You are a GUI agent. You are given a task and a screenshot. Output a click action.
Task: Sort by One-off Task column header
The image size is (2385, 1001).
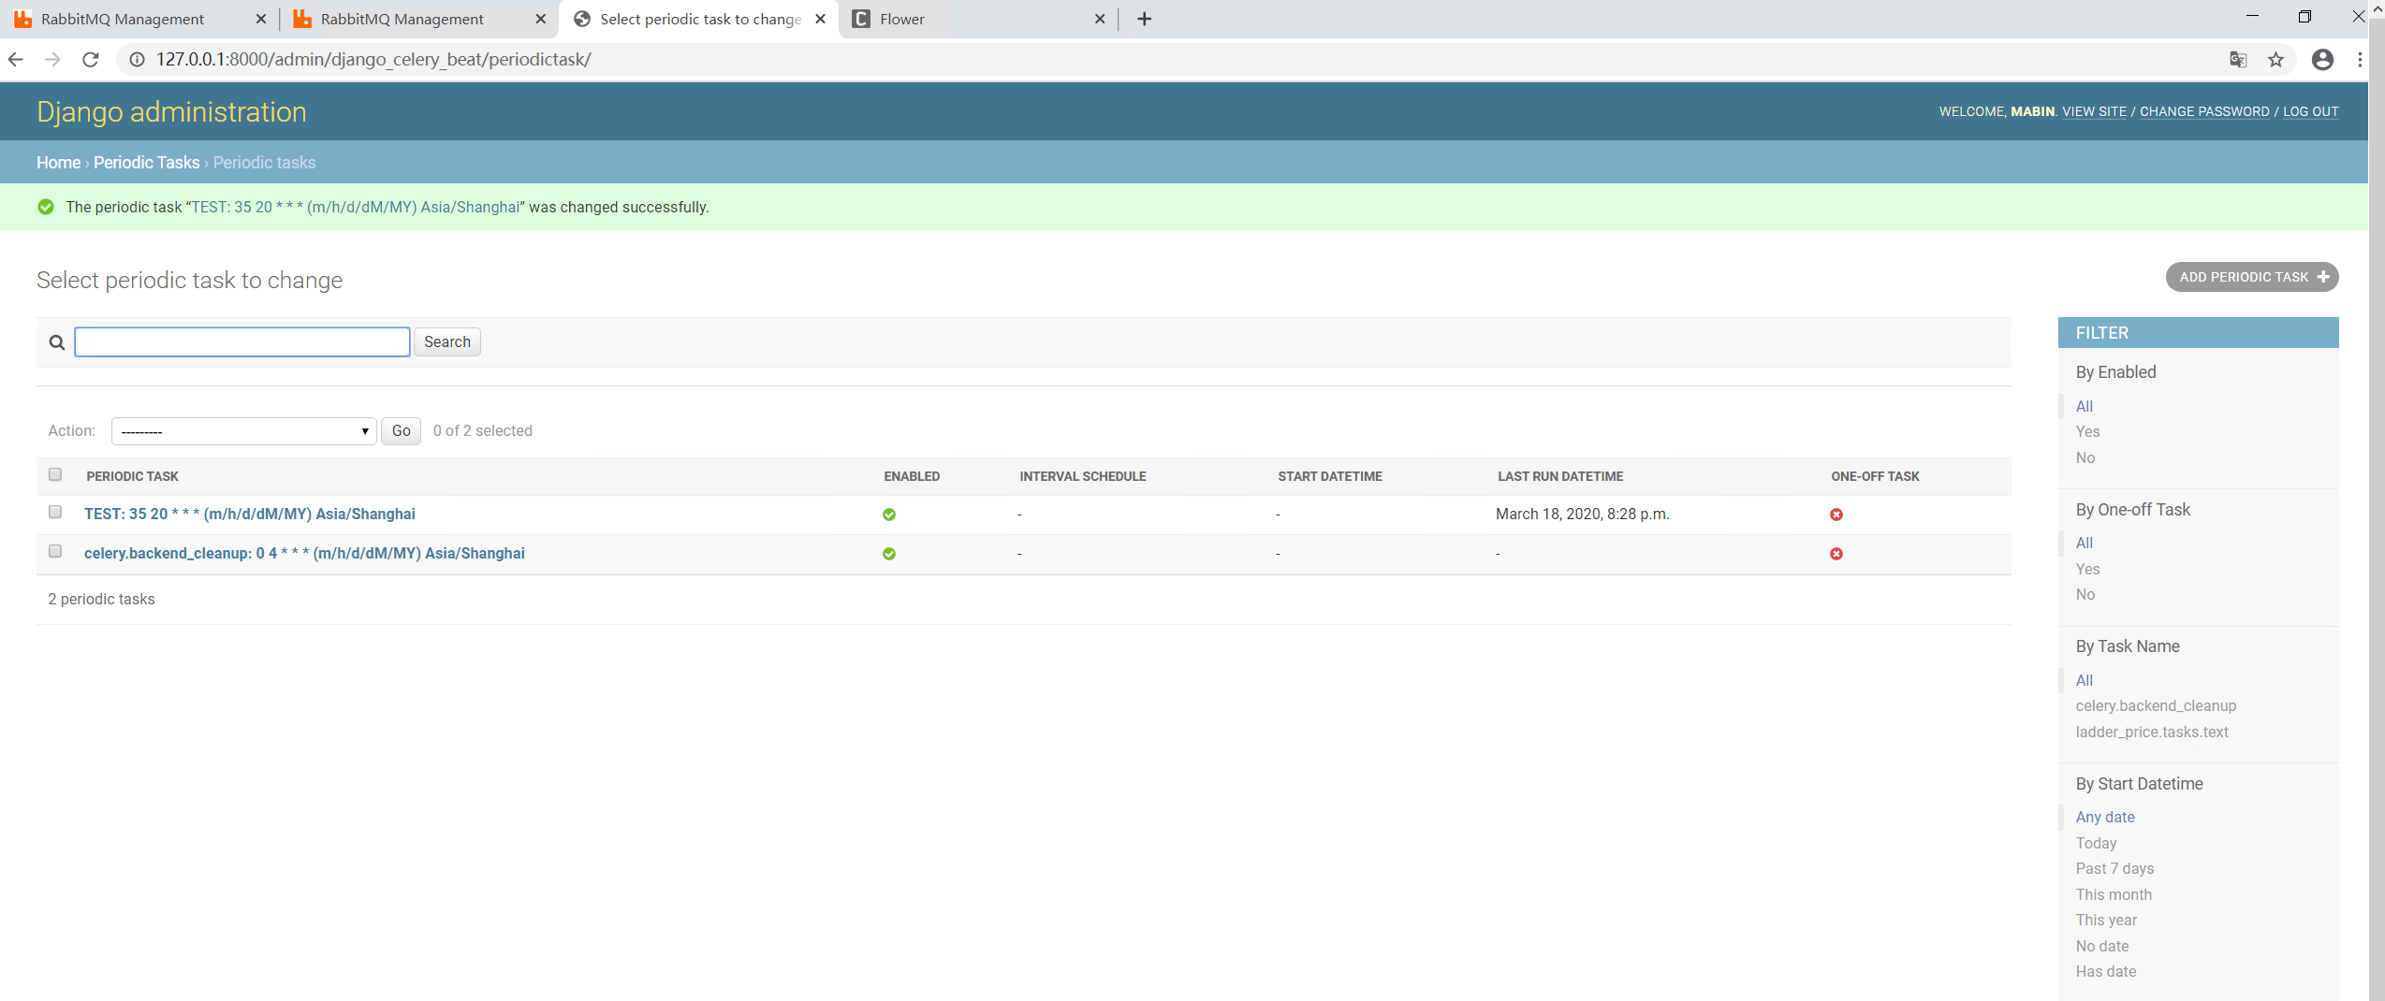pyautogui.click(x=1875, y=476)
